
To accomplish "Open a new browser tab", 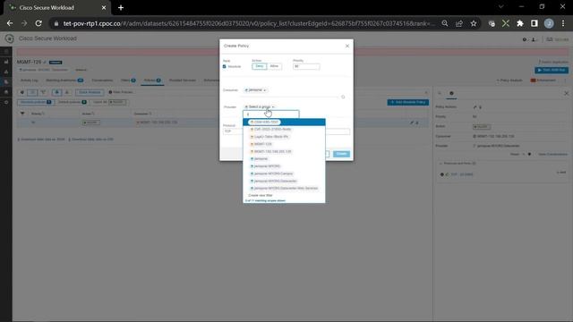I will [121, 7].
